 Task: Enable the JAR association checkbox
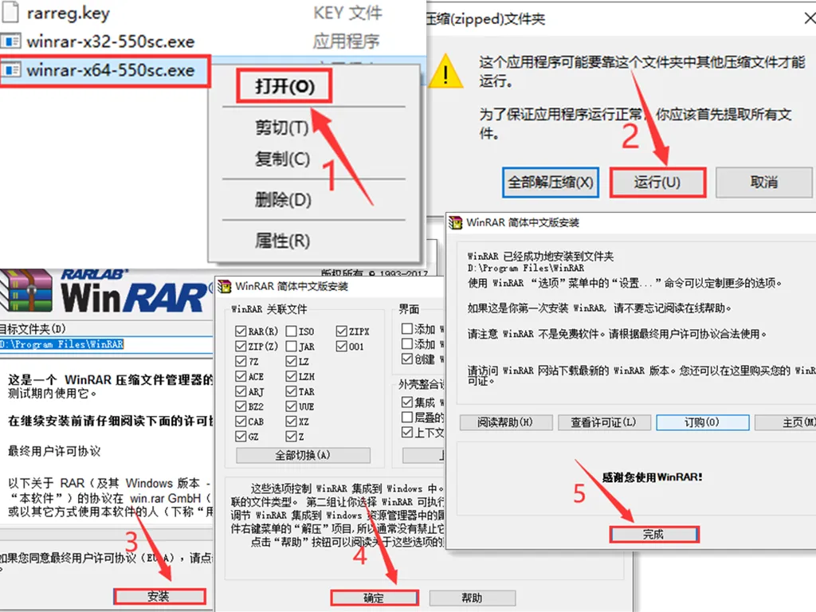(291, 346)
